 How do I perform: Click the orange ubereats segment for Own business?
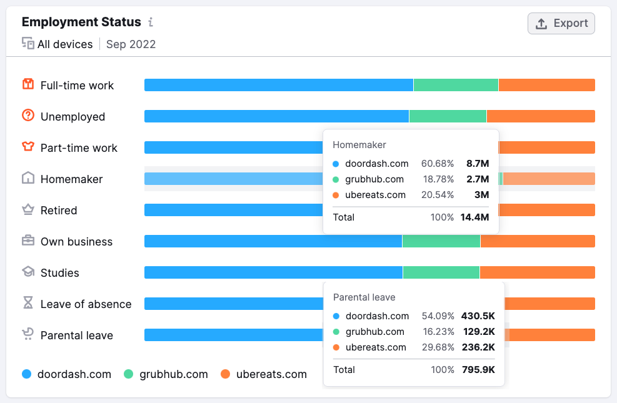tap(538, 241)
